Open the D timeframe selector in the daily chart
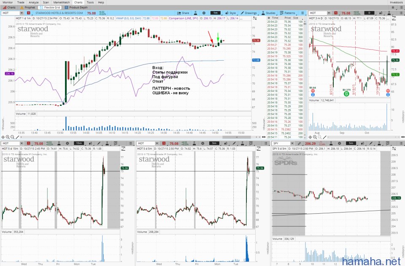This screenshot has width=405, height=266. (370, 13)
